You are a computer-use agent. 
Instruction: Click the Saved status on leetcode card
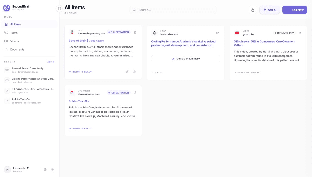pyautogui.click(x=157, y=73)
